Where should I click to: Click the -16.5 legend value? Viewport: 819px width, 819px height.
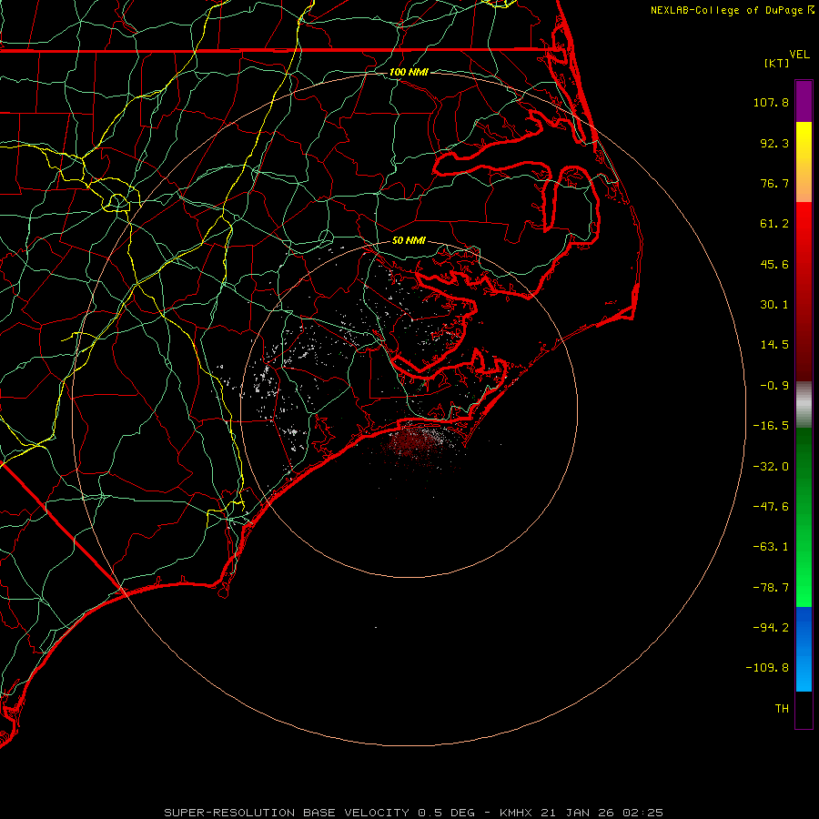[771, 426]
